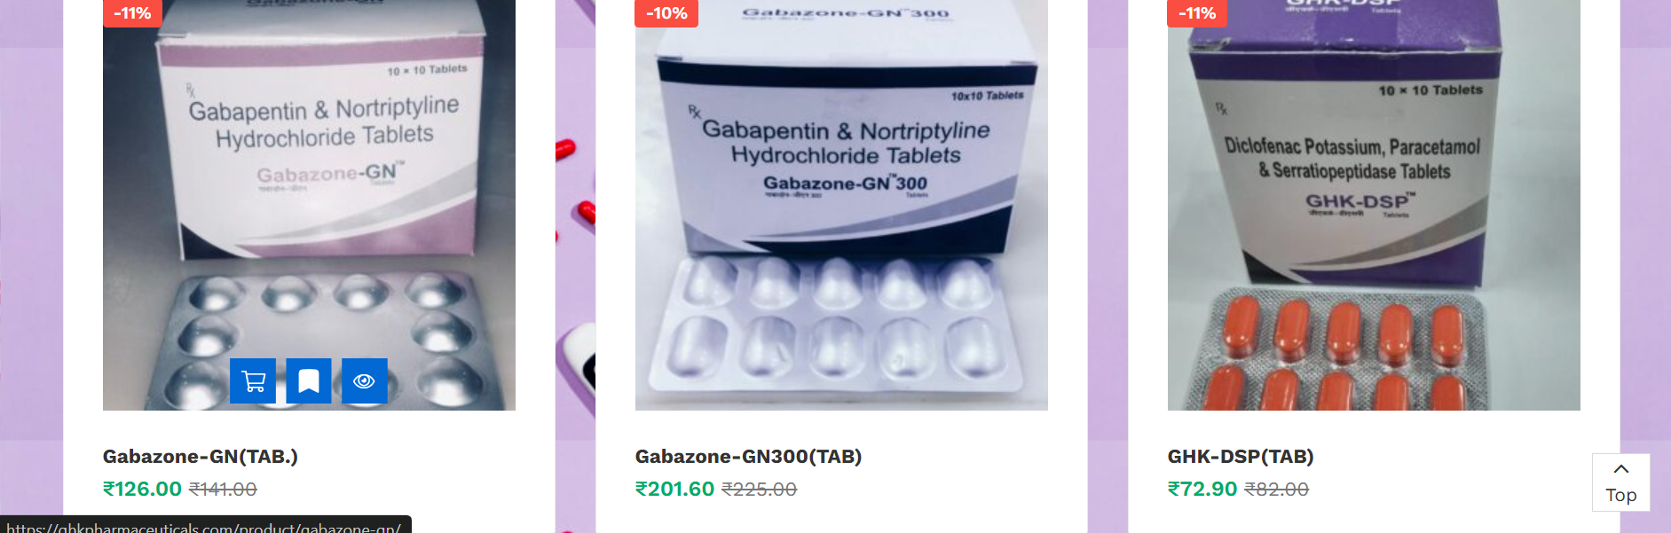Image resolution: width=1671 pixels, height=533 pixels.
Task: Bookmark Gabazone-GN with the wishlist icon
Action: (x=309, y=381)
